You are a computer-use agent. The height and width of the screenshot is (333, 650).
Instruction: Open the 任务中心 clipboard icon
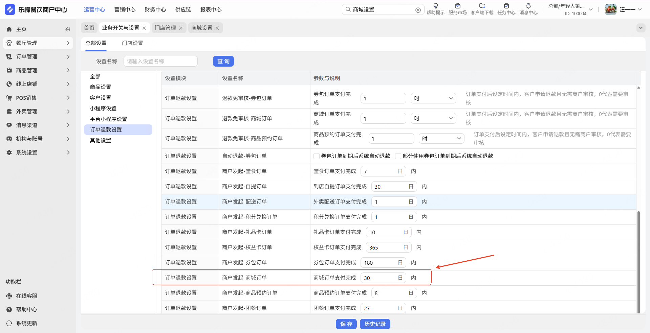(x=506, y=6)
